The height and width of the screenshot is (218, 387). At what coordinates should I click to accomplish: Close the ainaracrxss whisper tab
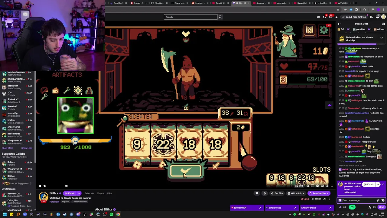[295, 208]
